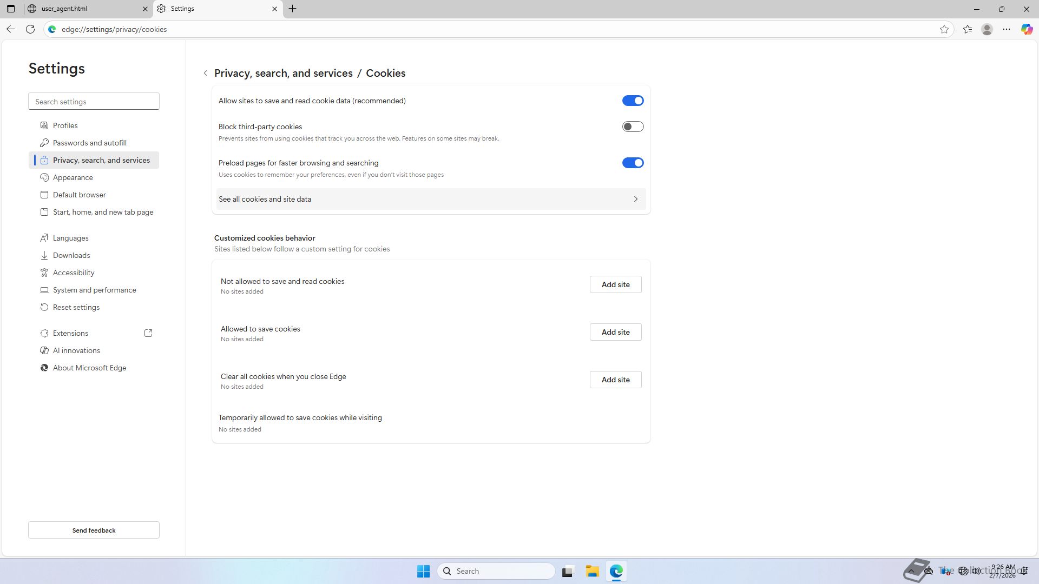This screenshot has width=1039, height=584.
Task: Open Settings and more ellipsis menu
Action: pyautogui.click(x=1007, y=29)
